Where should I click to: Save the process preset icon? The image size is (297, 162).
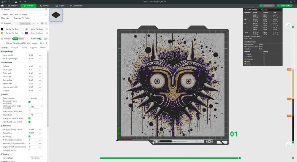click(41, 43)
